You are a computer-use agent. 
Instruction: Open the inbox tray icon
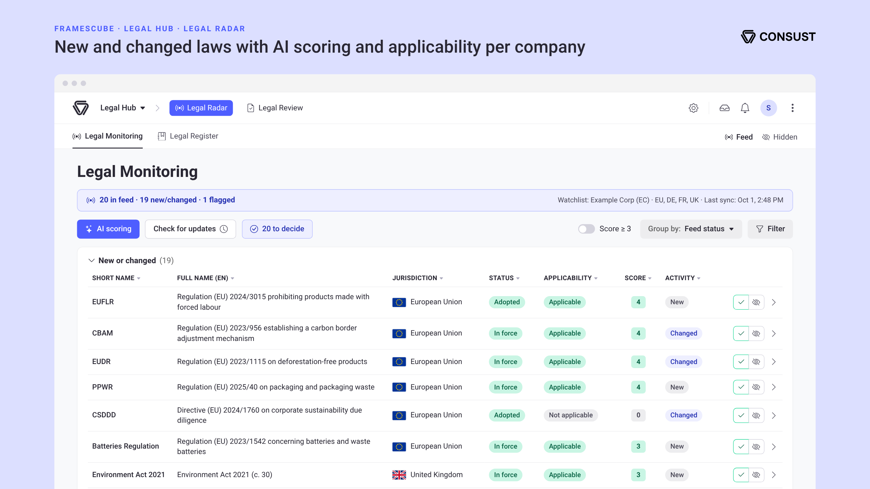point(724,108)
